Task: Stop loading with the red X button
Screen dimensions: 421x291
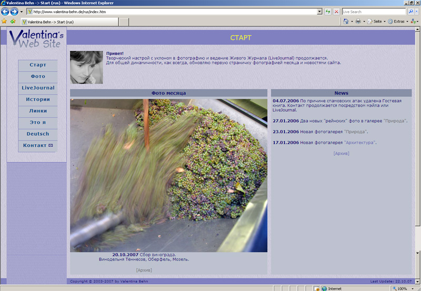Action: (336, 12)
